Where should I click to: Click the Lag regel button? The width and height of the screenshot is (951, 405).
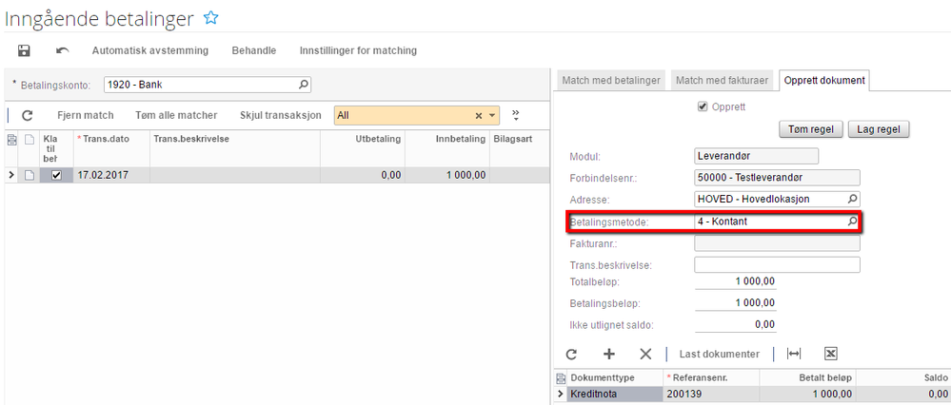pyautogui.click(x=879, y=129)
